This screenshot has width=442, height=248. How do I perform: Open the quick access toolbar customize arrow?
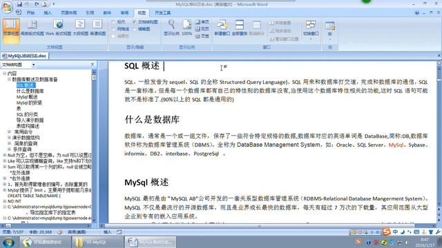tap(54, 4)
